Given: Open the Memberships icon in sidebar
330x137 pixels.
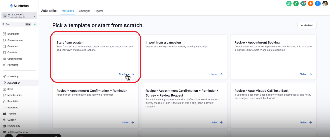Looking at the screenshot, I should click(x=4, y=95).
